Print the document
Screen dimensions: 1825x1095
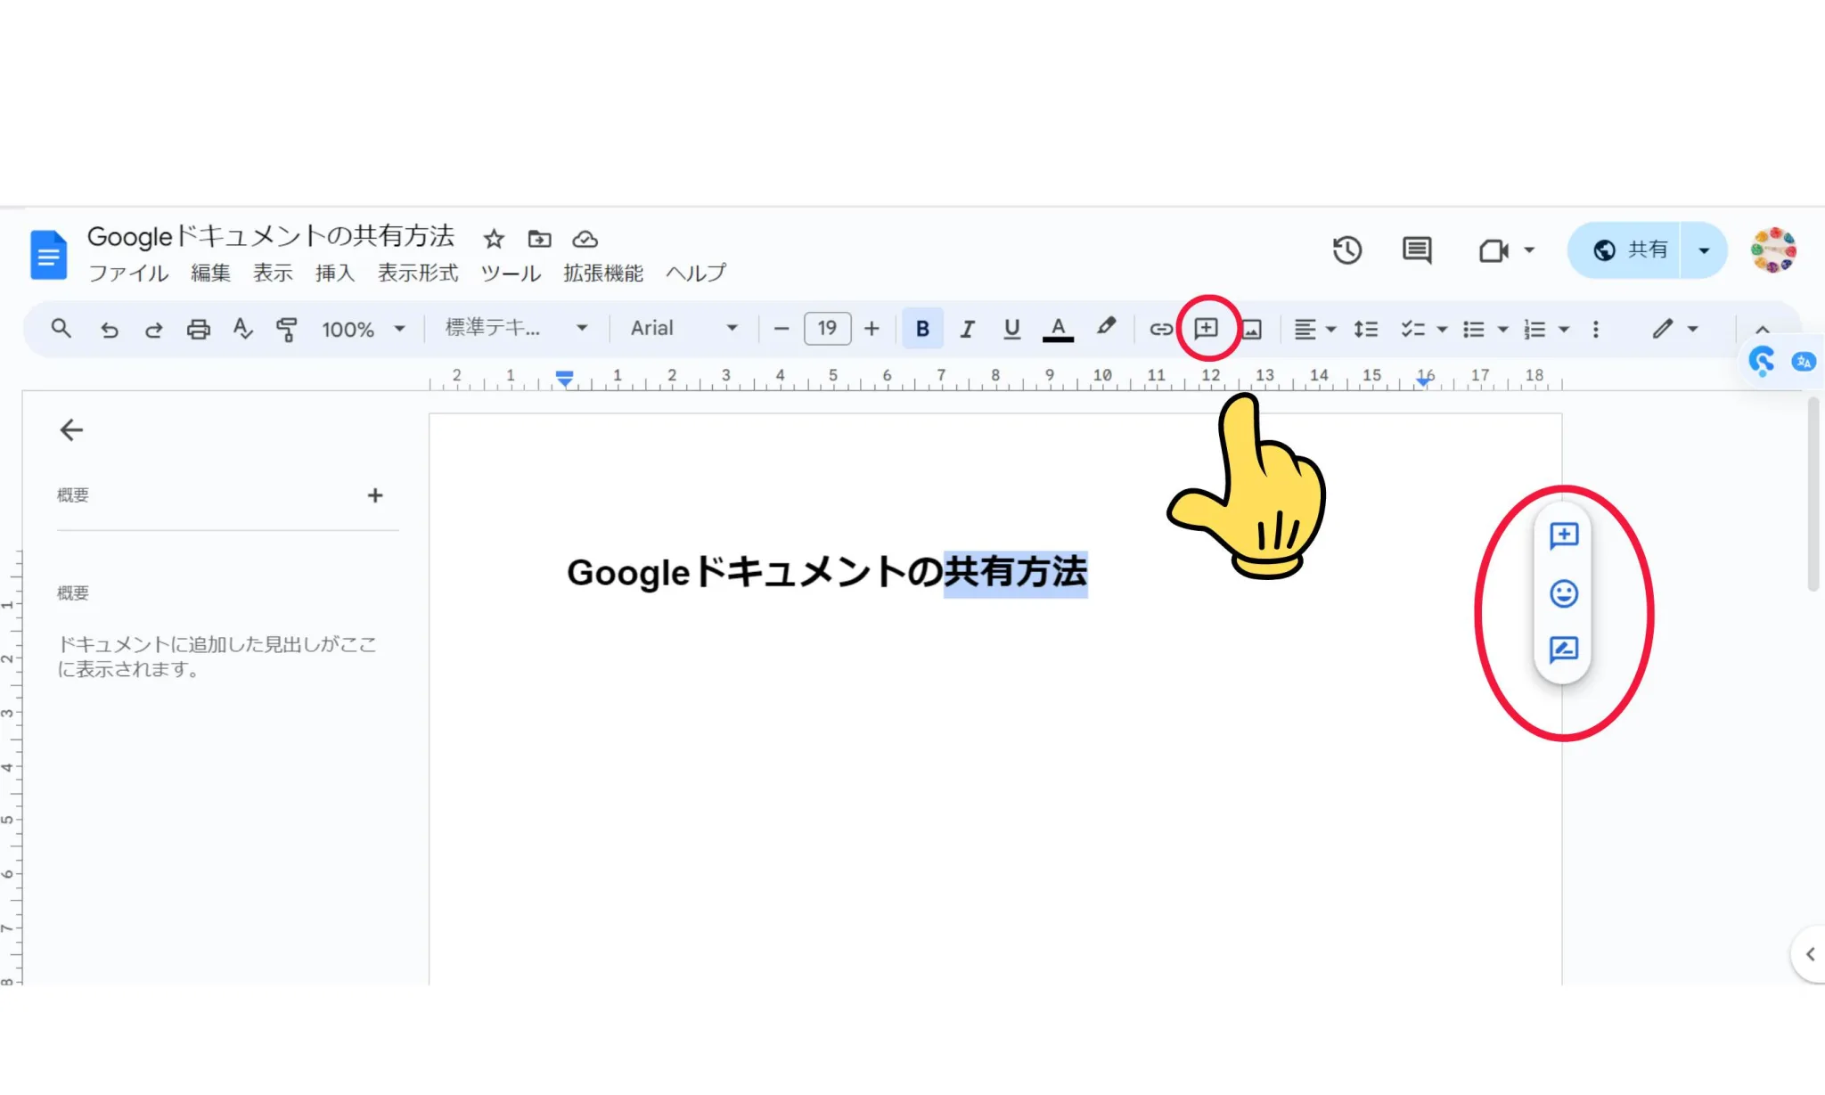click(198, 330)
